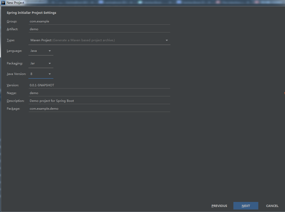Edit the Group field containing com.example
The width and height of the screenshot is (285, 212).
99,21
